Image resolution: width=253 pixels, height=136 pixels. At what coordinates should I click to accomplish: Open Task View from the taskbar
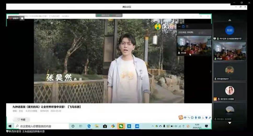point(80,126)
